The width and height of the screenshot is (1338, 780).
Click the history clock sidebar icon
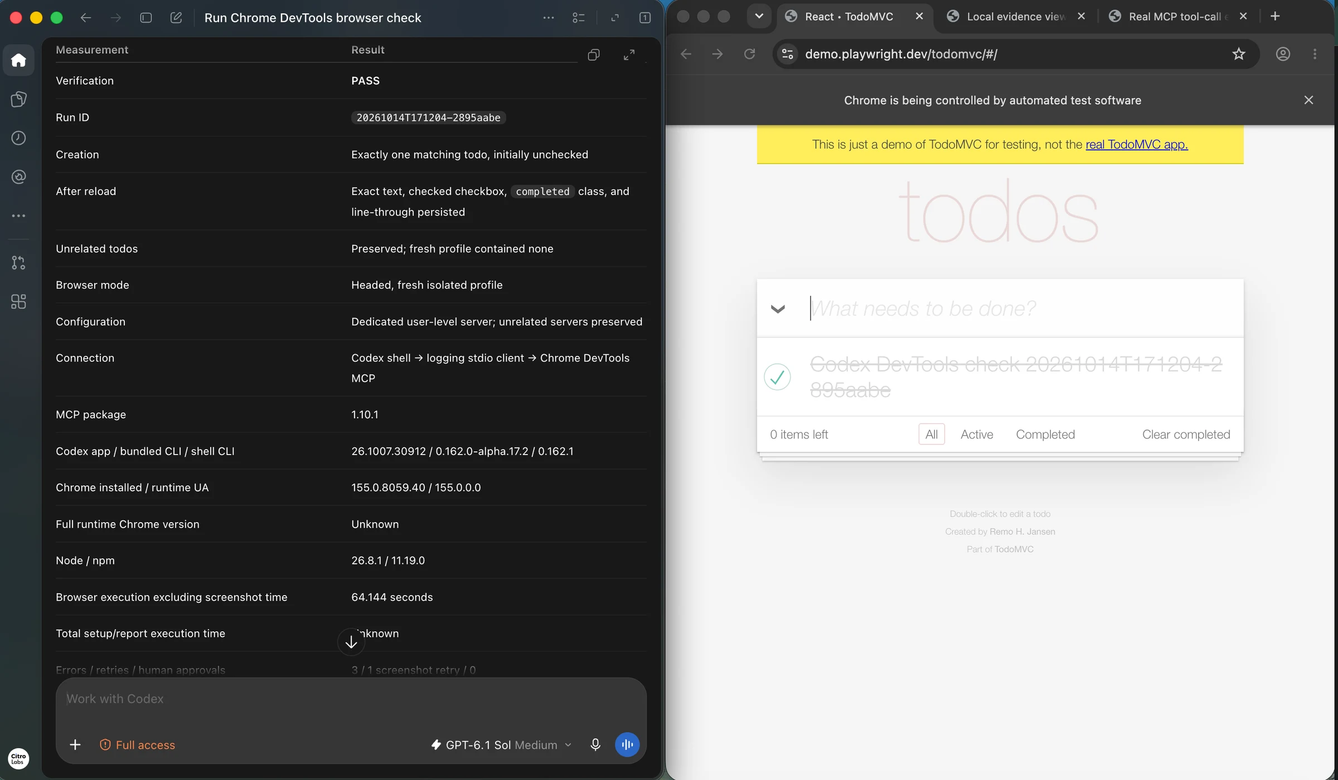coord(18,138)
